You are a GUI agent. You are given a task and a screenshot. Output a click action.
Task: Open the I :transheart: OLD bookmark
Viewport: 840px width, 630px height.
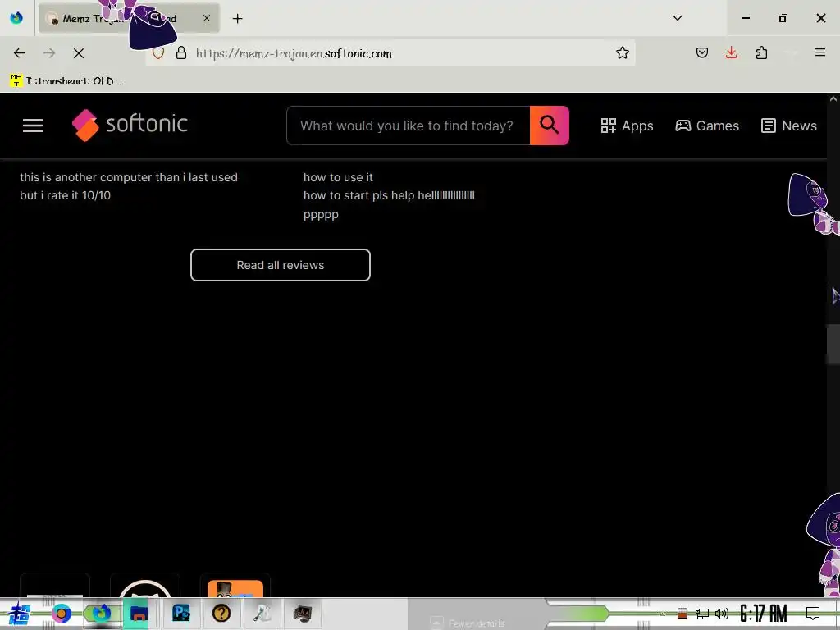click(67, 81)
